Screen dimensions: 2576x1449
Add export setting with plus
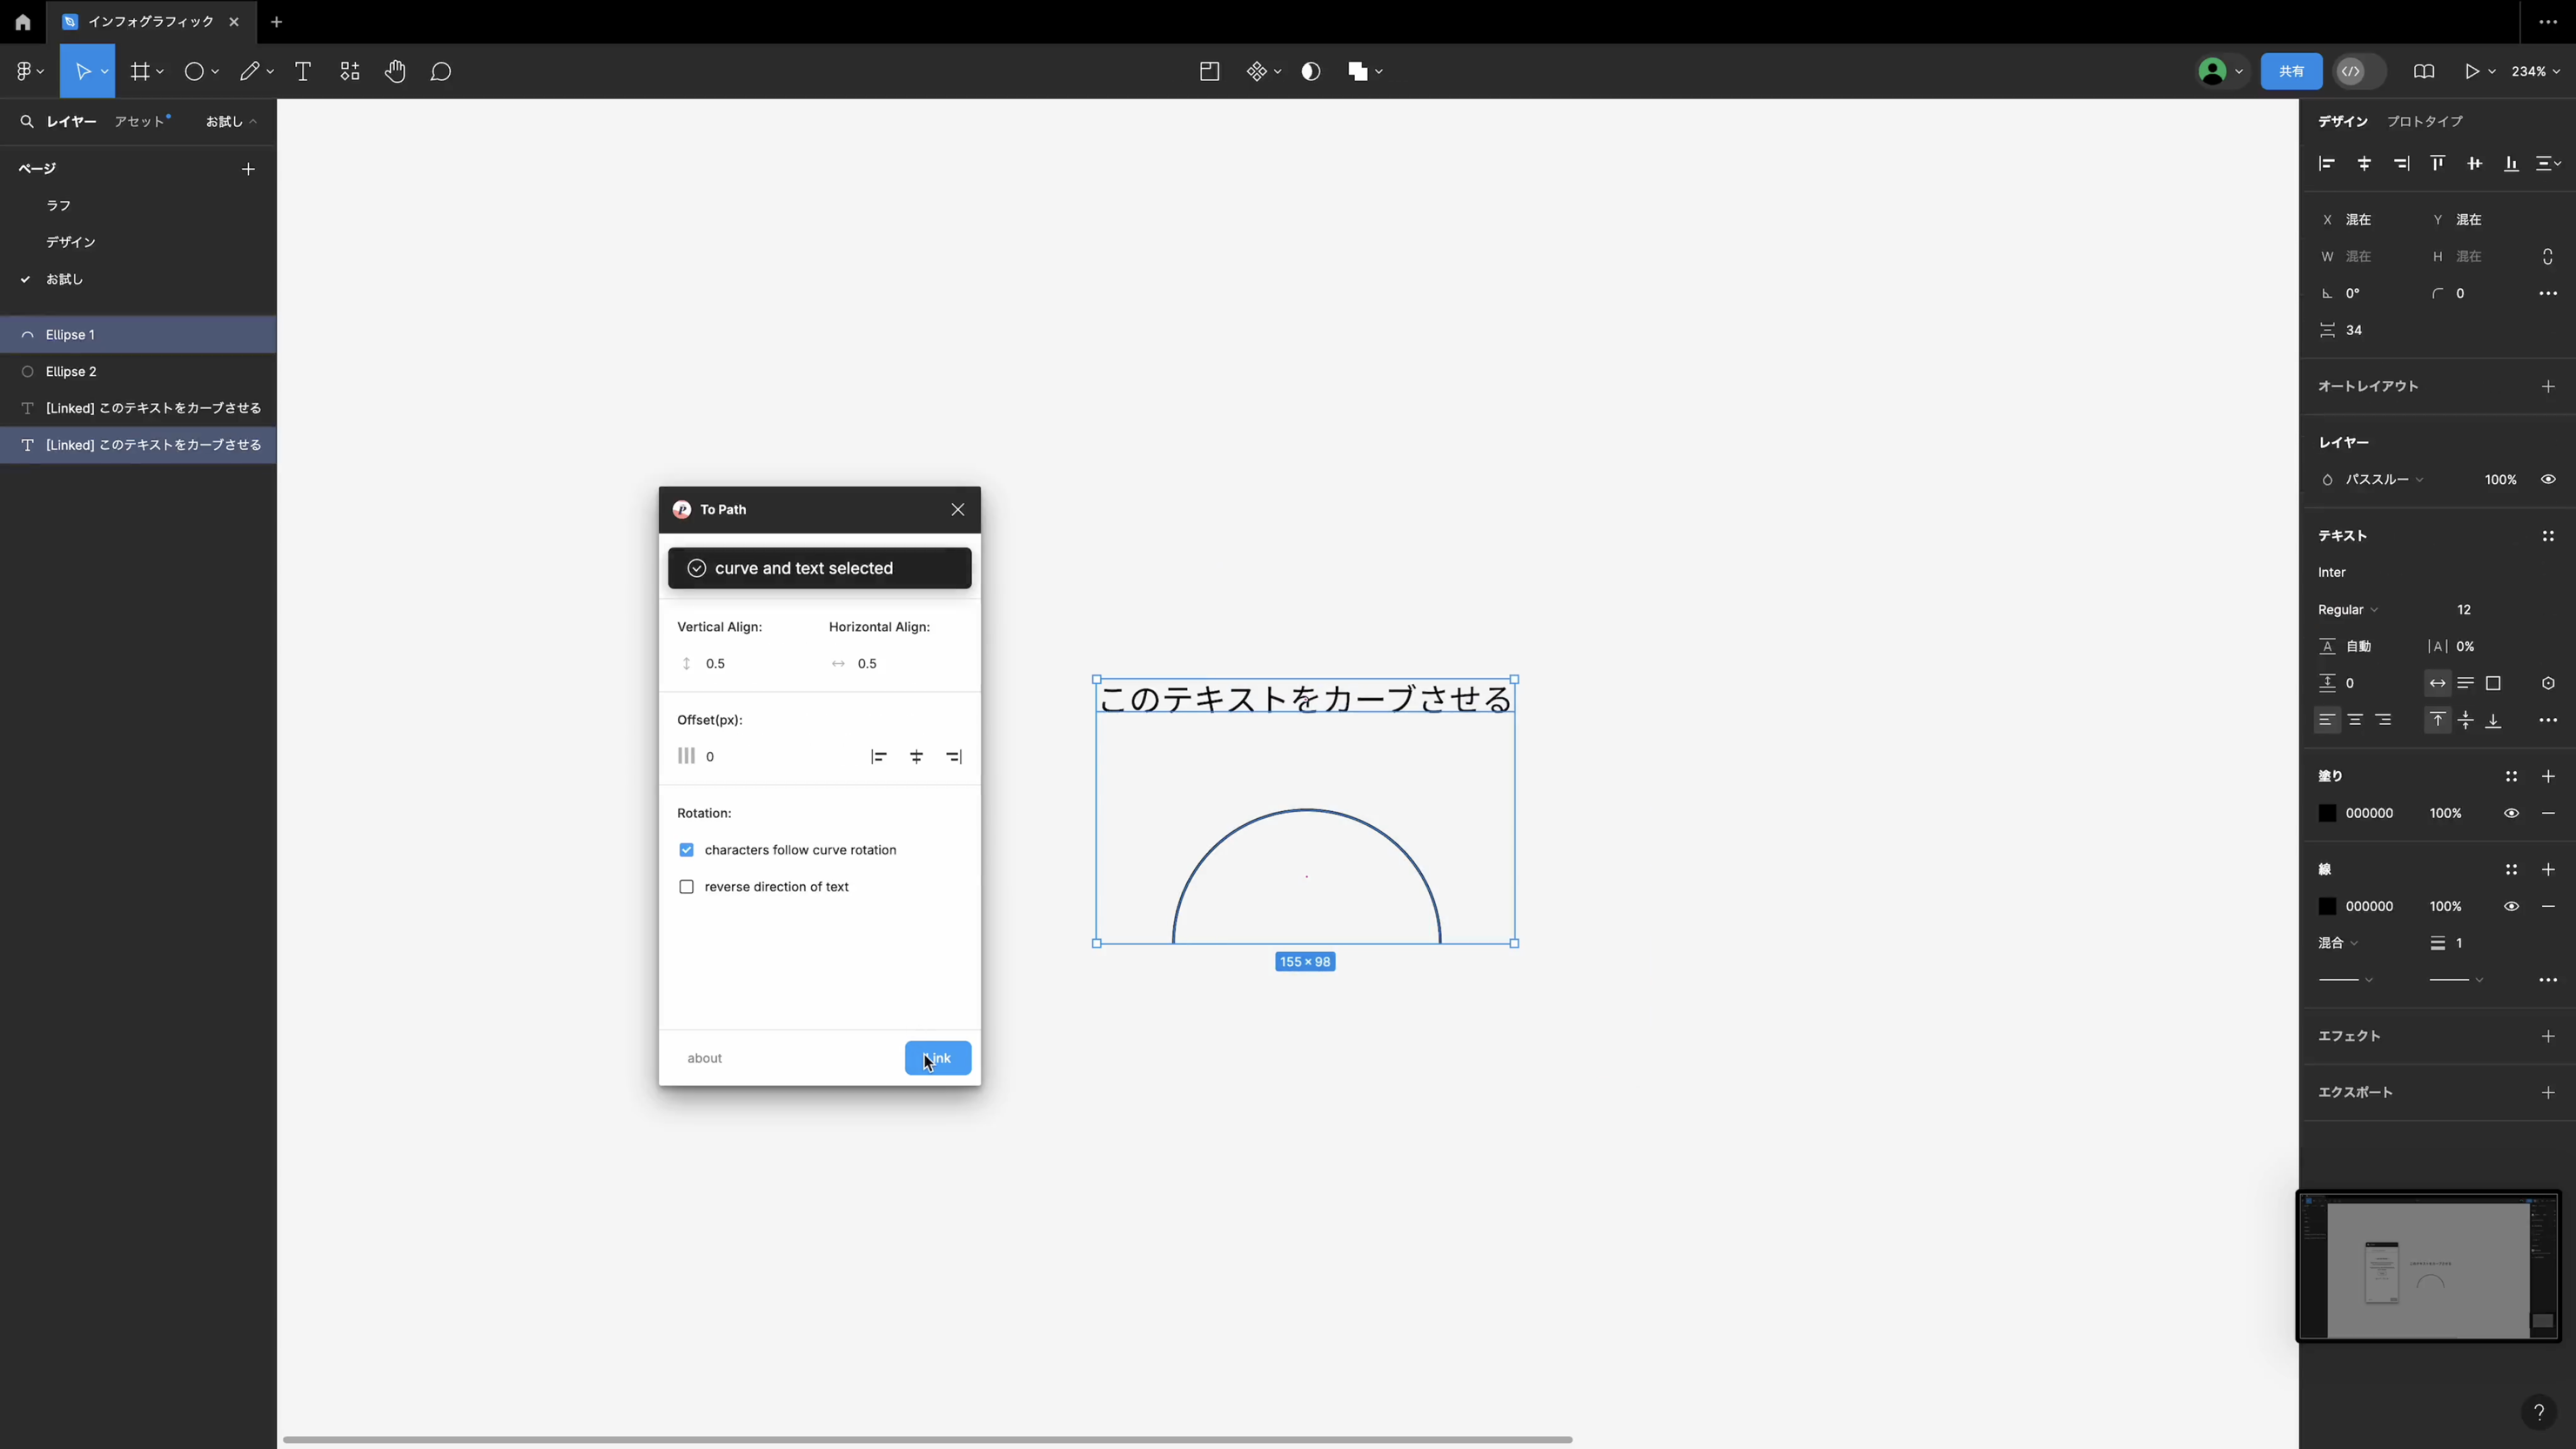(x=2548, y=1093)
